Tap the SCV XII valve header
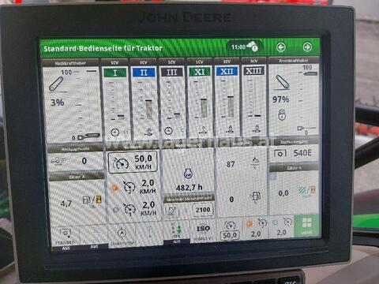 click(x=227, y=71)
